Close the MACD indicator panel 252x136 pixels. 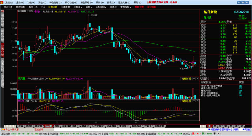[198, 101]
